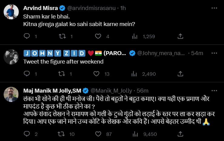Open the 56m timestamp on Manik's tweet
224x141 pixels.
[x=143, y=90]
